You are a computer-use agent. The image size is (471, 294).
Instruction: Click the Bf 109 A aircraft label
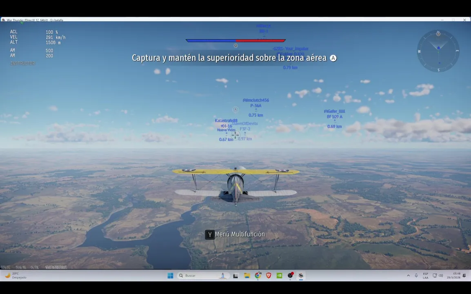pos(335,117)
